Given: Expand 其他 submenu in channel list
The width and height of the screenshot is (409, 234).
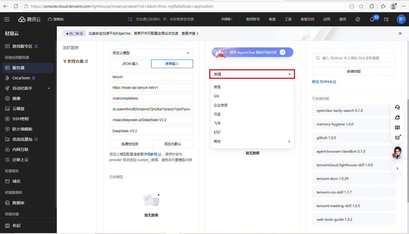Looking at the screenshot, I should (x=252, y=142).
